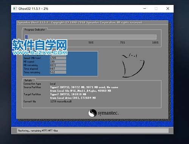Close the Ghost32 window
This screenshot has width=189, height=144.
pyautogui.click(x=167, y=9)
